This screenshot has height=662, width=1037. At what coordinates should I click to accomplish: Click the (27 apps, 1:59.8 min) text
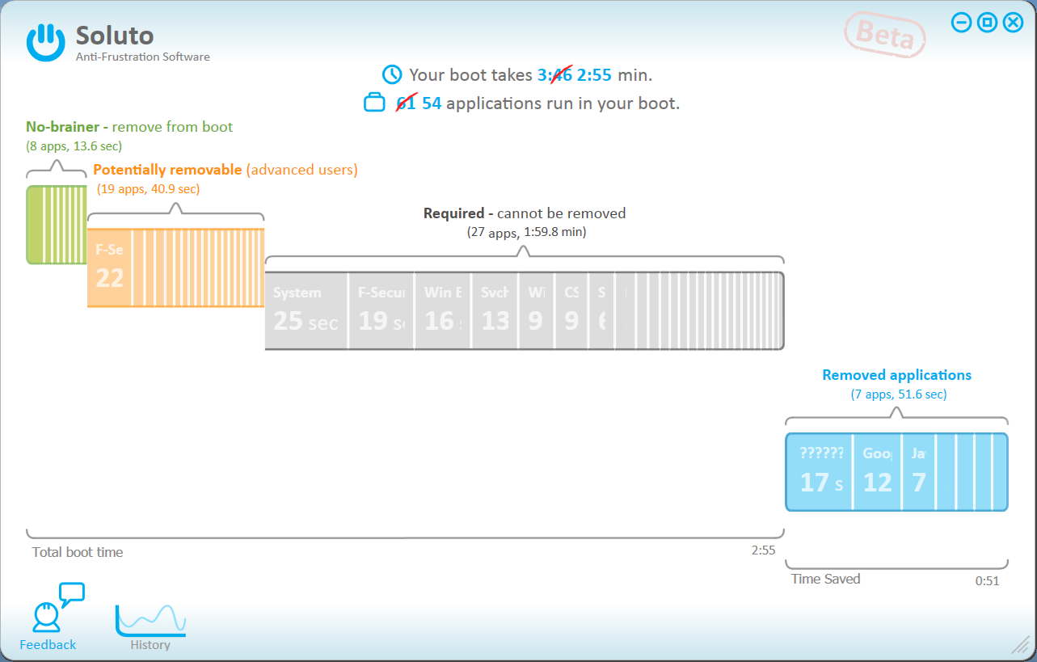(x=526, y=232)
